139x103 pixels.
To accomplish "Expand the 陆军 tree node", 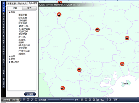I will 10,59.
